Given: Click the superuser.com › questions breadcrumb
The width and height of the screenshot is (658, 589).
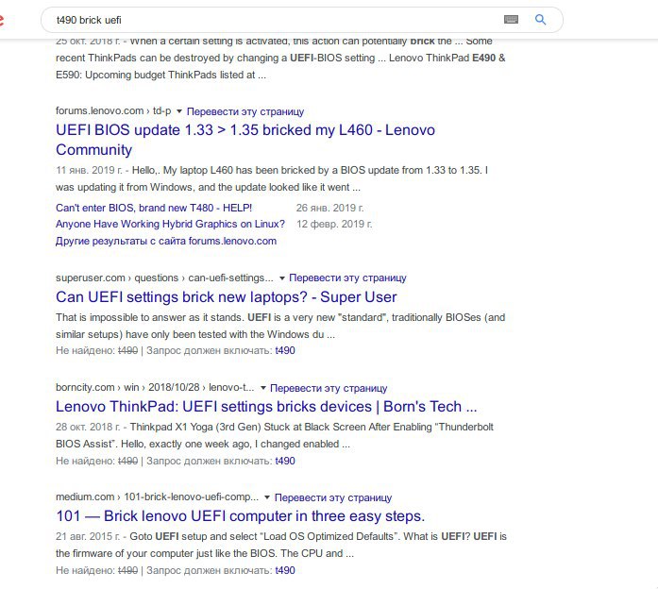Looking at the screenshot, I should [x=164, y=278].
